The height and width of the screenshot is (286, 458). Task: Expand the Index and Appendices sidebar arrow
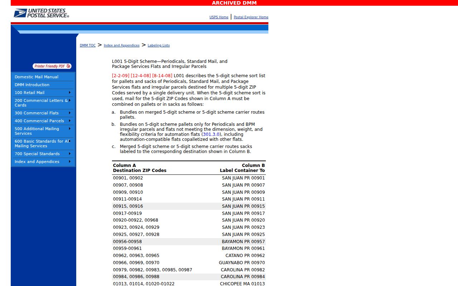coord(70,162)
